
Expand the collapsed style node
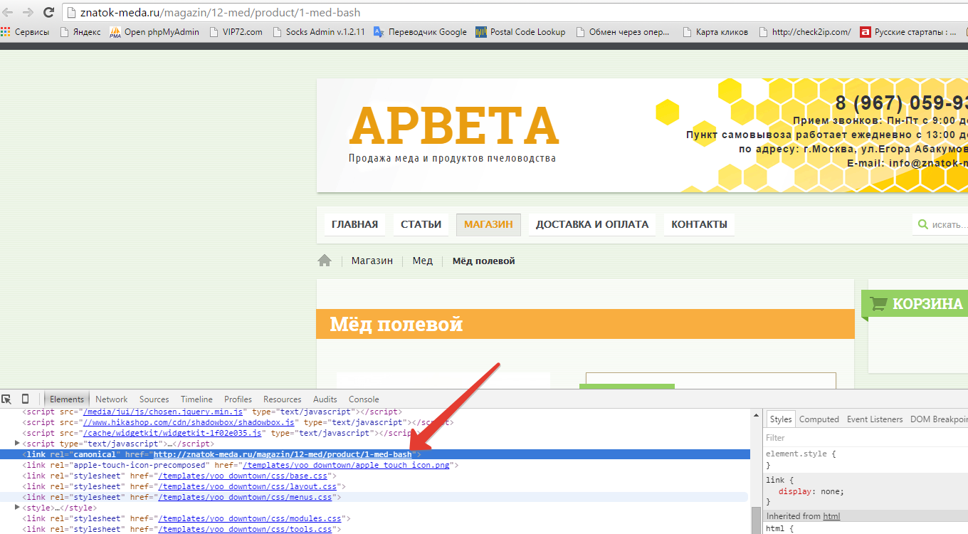tap(18, 508)
